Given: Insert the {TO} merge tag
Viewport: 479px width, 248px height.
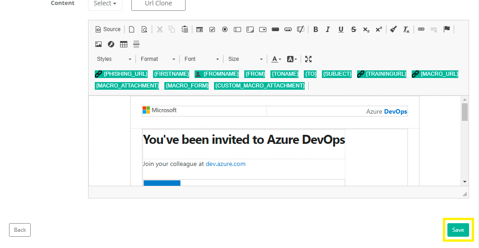Looking at the screenshot, I should (310, 74).
